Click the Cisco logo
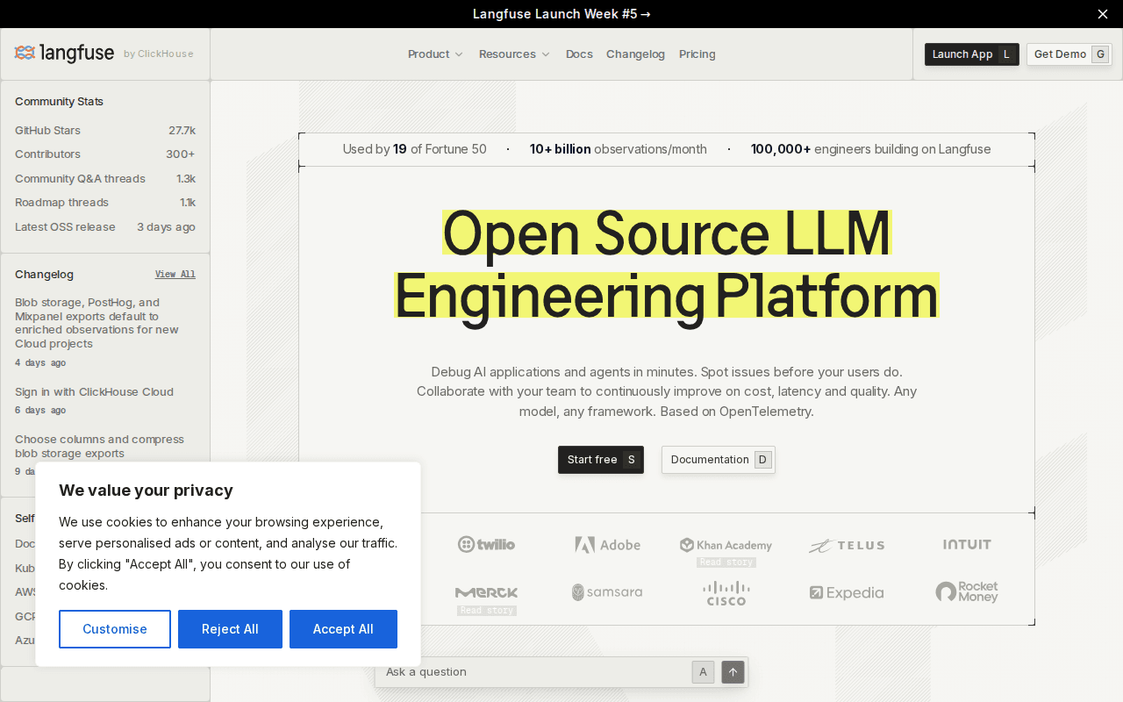 point(726,593)
